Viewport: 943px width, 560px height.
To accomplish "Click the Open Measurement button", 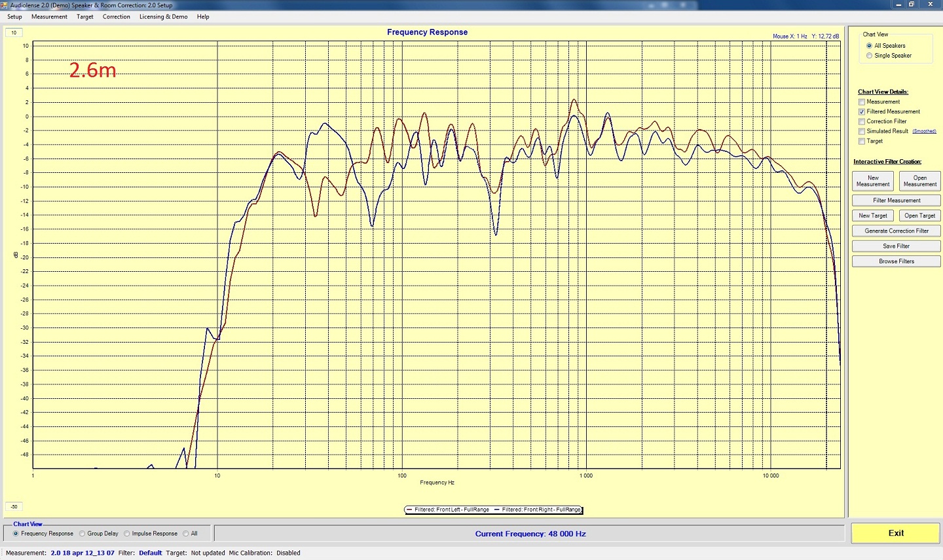I will point(920,181).
